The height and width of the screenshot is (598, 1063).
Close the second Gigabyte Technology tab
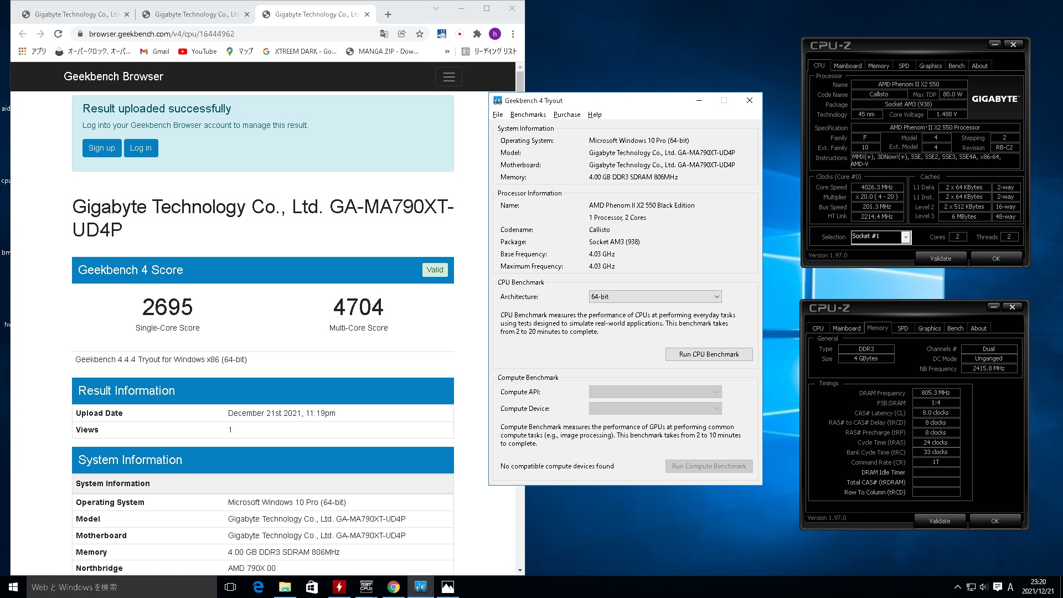[247, 14]
